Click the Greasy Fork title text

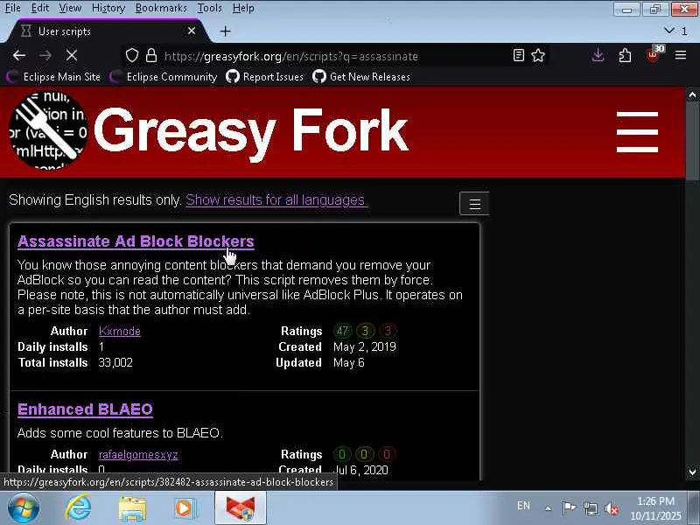(x=251, y=132)
